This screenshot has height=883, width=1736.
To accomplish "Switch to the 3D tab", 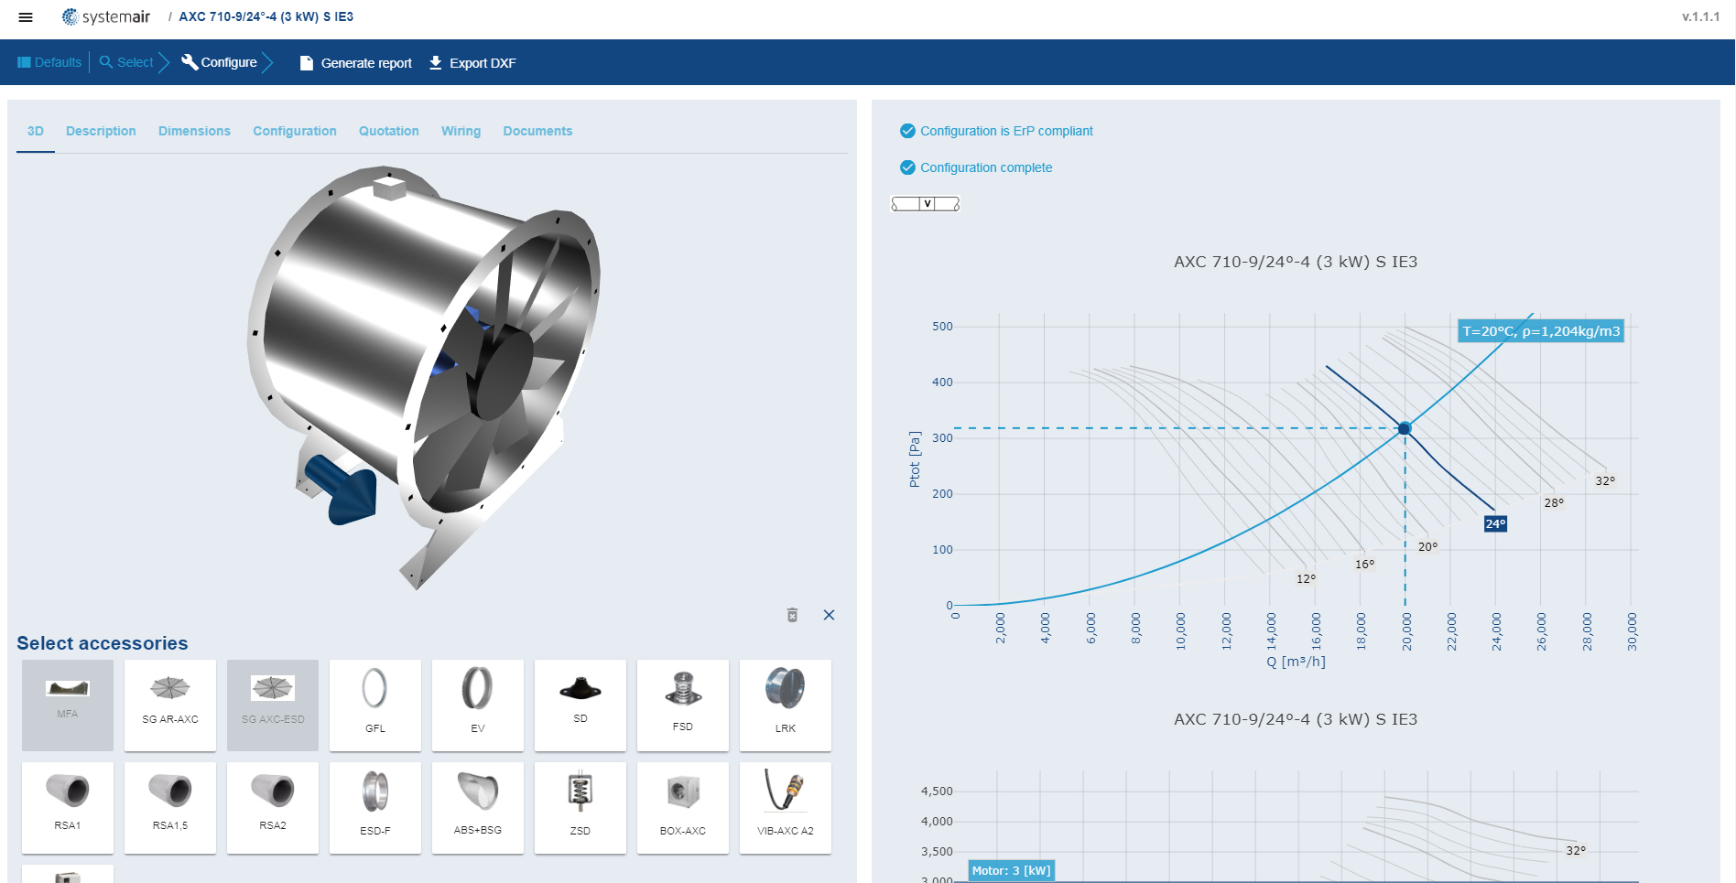I will pyautogui.click(x=36, y=131).
